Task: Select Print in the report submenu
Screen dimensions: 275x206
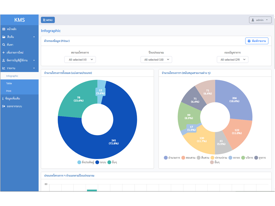Action: point(9,91)
